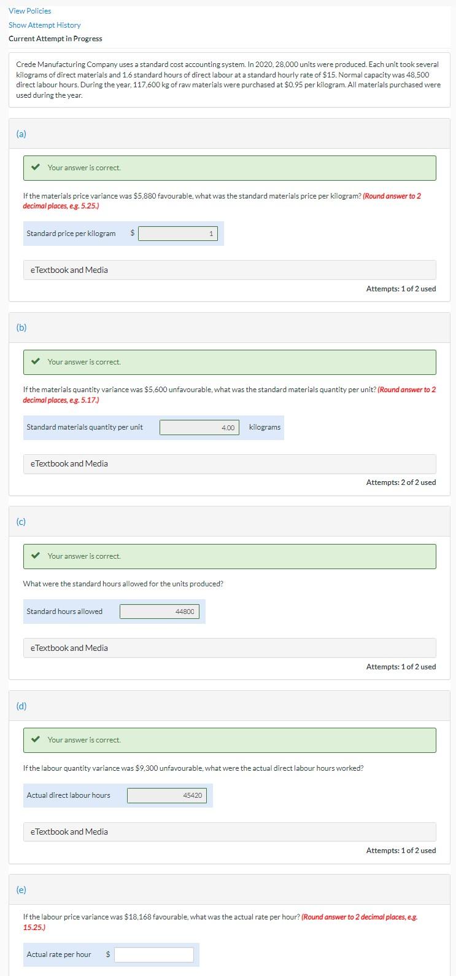Click the section (d) heading
The height and width of the screenshot is (976, 456).
[21, 706]
